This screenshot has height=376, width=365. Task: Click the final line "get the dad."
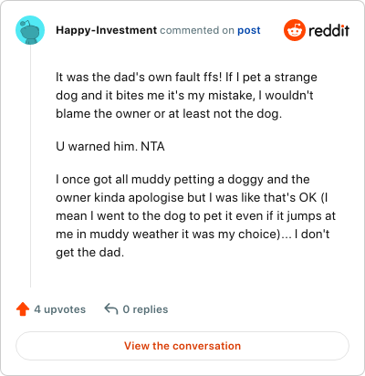pos(90,253)
